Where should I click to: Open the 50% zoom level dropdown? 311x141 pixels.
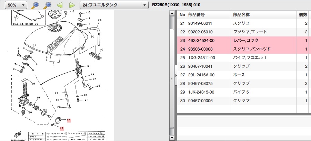(x=23, y=5)
